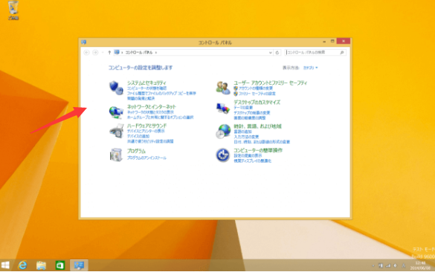
Task: Select the Control Panel taskbar button
Action: [79, 265]
